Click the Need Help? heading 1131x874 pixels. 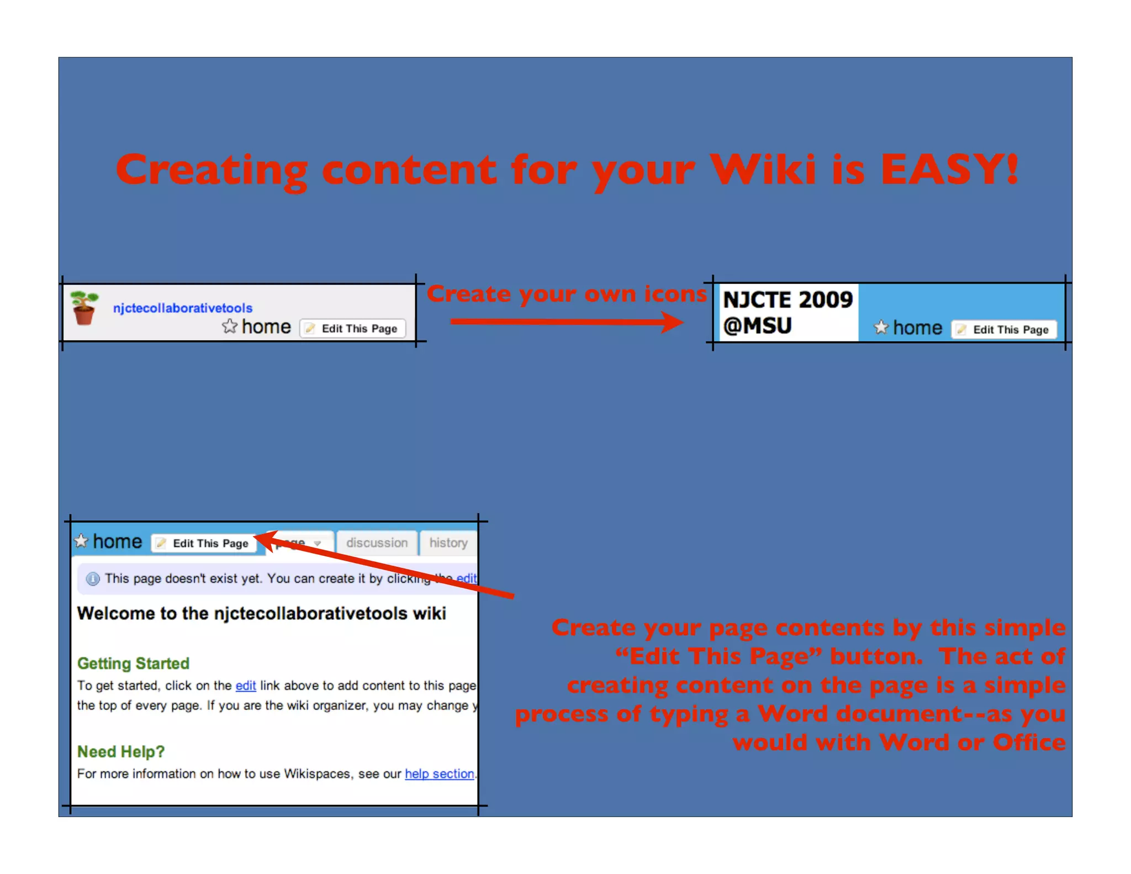[x=121, y=751]
